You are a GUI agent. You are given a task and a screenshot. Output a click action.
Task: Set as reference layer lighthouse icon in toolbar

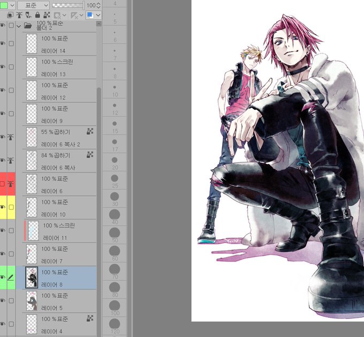19,15
